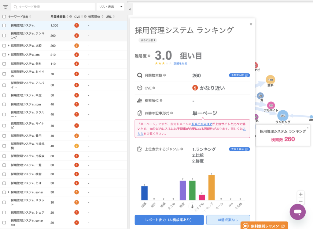Image resolution: width=313 pixels, height=229 pixels.
Task: Zoom in the keyword map with plus
Action: pos(301,194)
